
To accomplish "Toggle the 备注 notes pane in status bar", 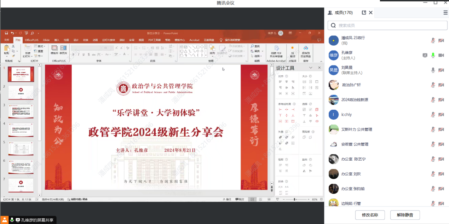I will point(227,199).
